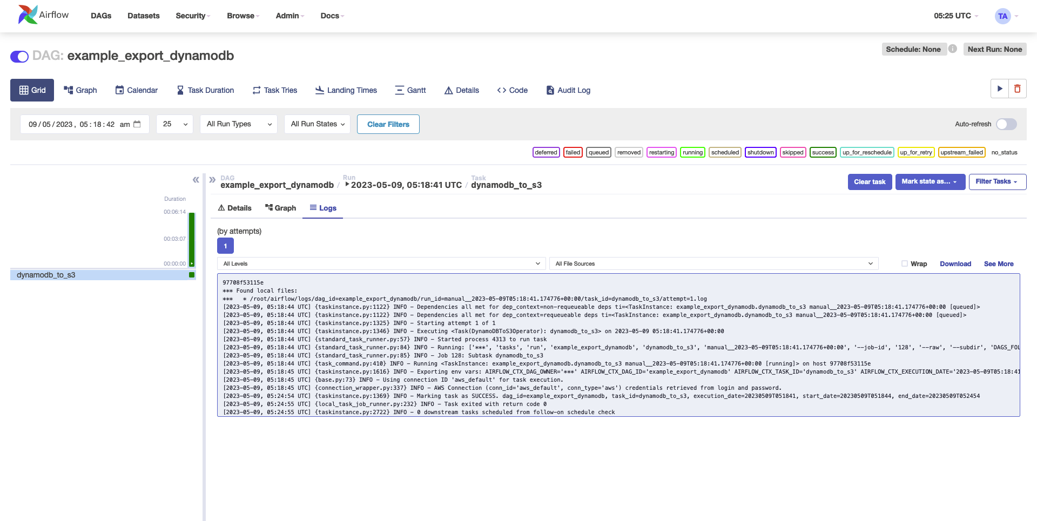Screen dimensions: 1037x521
Task: Click the deferred state legend badge
Action: pos(546,152)
